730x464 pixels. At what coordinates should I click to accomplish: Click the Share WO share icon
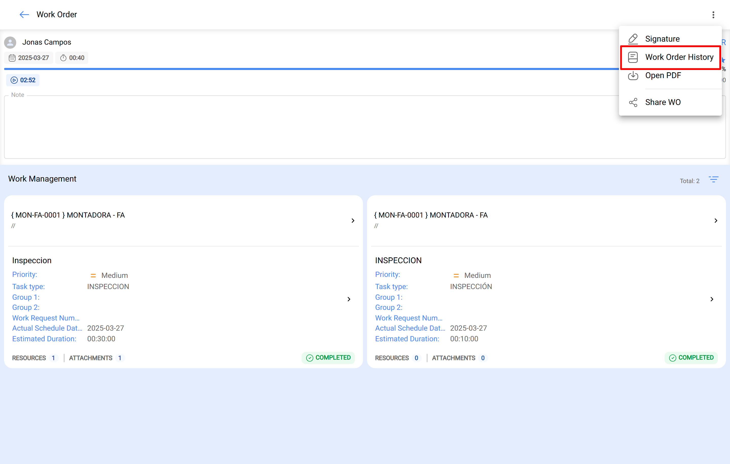click(633, 102)
